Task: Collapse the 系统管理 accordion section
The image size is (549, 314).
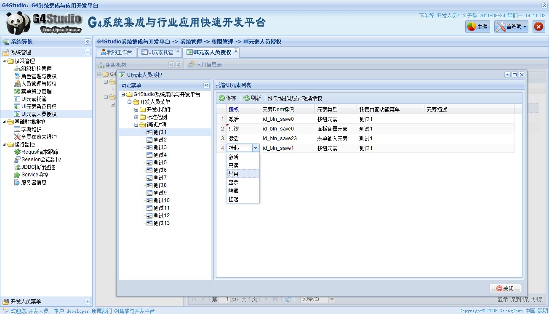Action: point(88,52)
